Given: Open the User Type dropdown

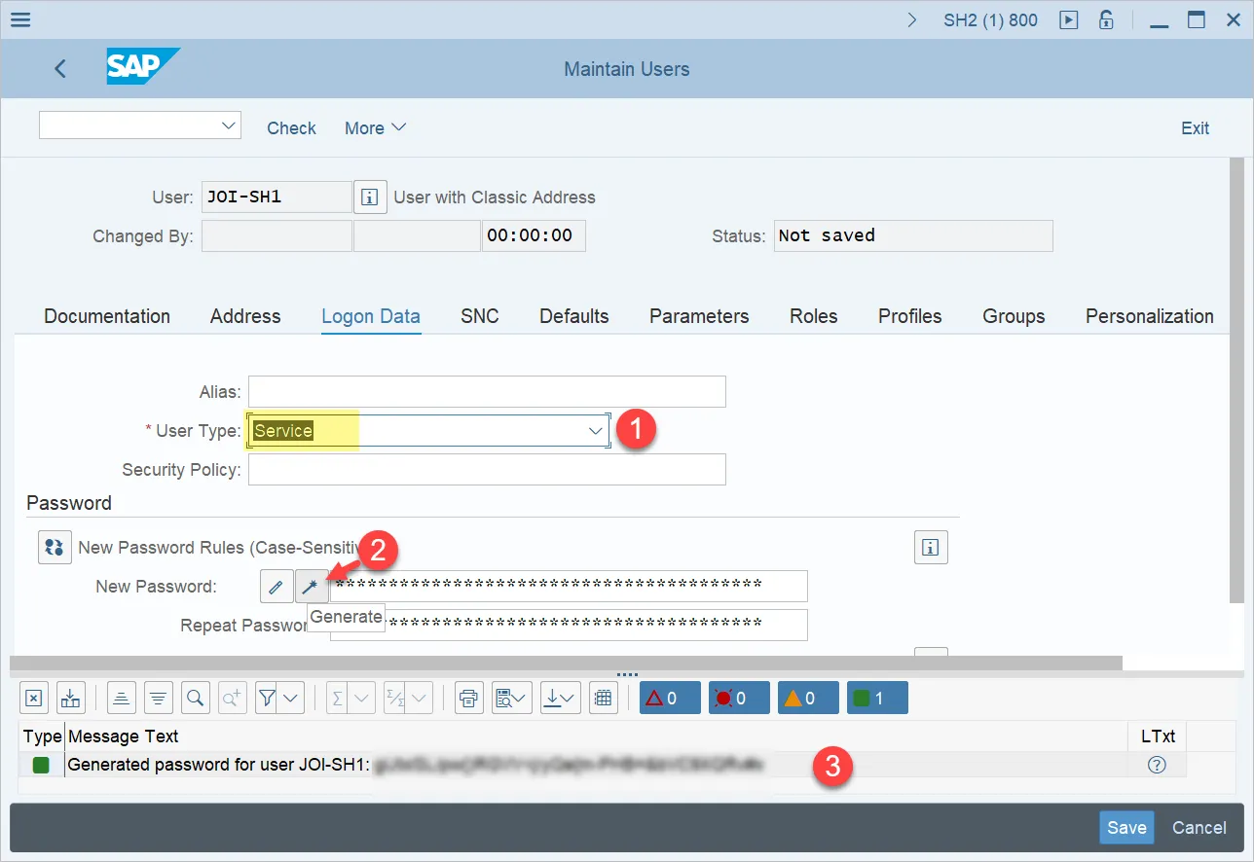Looking at the screenshot, I should click(596, 430).
